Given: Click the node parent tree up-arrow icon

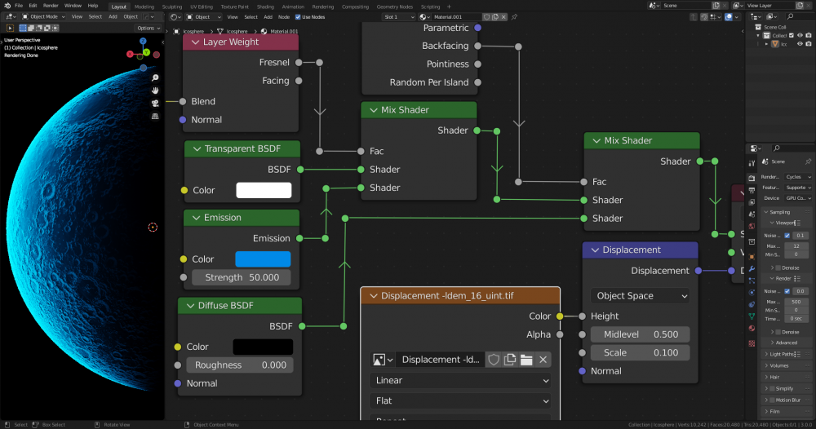Looking at the screenshot, I should pos(694,17).
